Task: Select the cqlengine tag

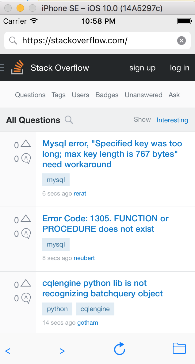Action: (x=95, y=309)
